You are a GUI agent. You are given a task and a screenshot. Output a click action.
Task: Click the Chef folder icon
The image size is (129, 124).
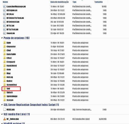click(5, 50)
